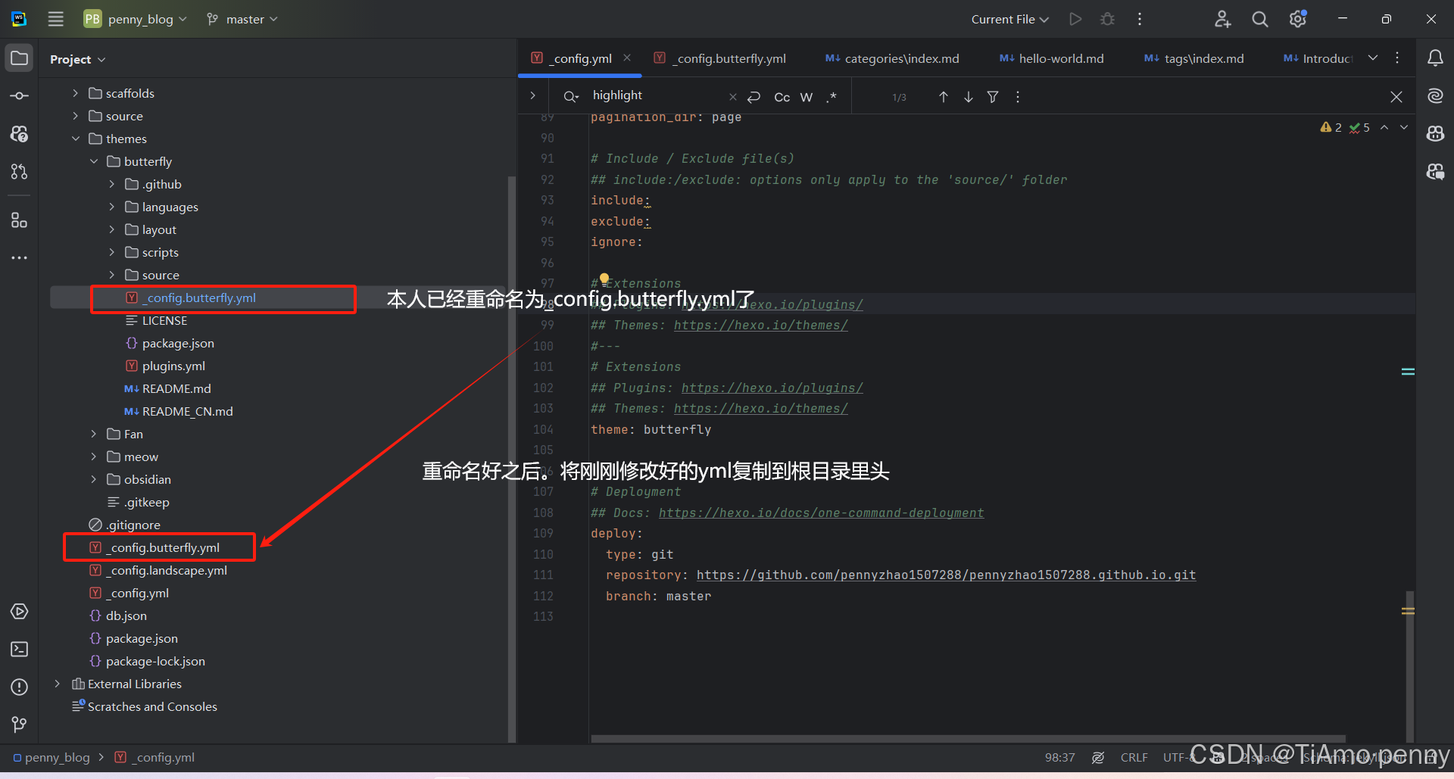
Task: Toggle match case in the search bar
Action: pyautogui.click(x=782, y=97)
